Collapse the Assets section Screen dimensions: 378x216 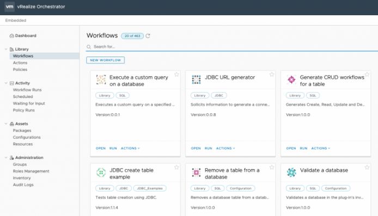point(6,124)
